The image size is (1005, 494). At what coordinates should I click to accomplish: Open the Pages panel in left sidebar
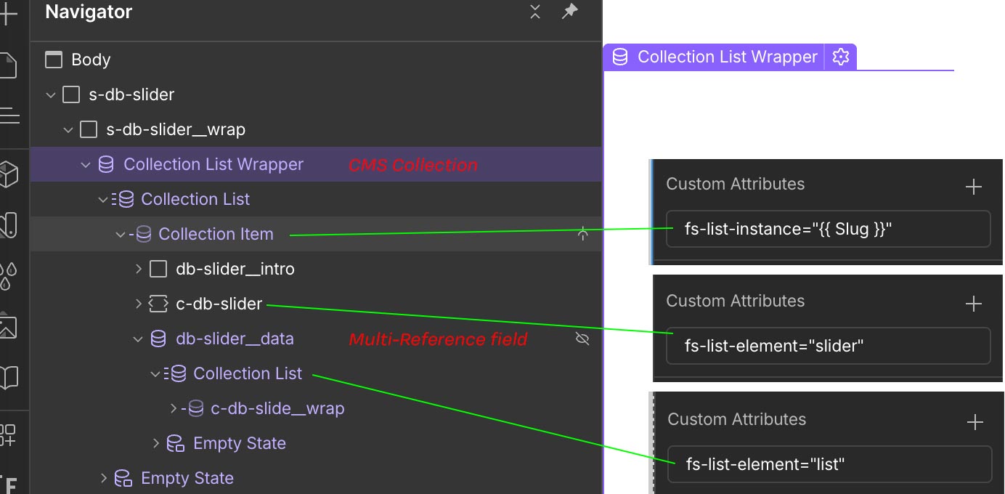[x=7, y=65]
